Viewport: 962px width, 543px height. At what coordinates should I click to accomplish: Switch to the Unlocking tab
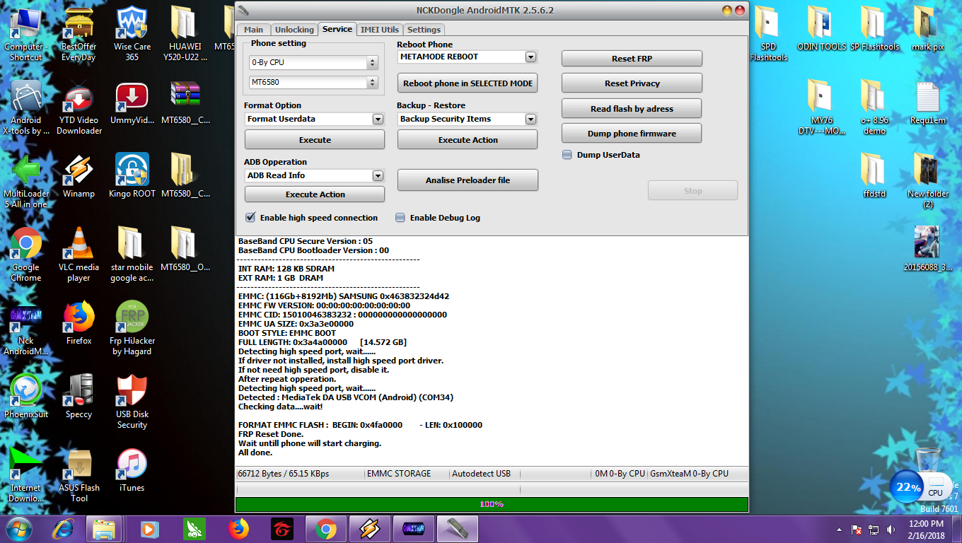tap(294, 30)
